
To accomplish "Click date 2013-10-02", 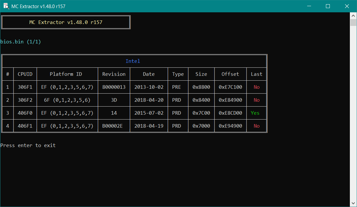I will point(149,87).
